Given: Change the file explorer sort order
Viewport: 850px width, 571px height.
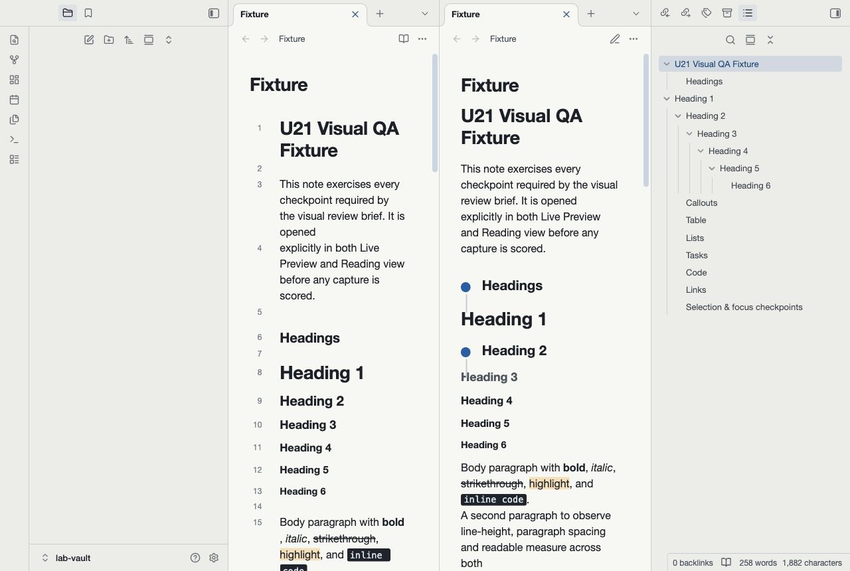Looking at the screenshot, I should tap(129, 40).
